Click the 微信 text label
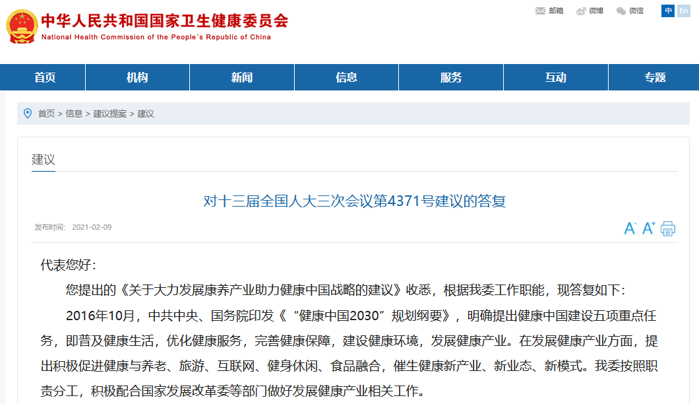 pos(636,11)
